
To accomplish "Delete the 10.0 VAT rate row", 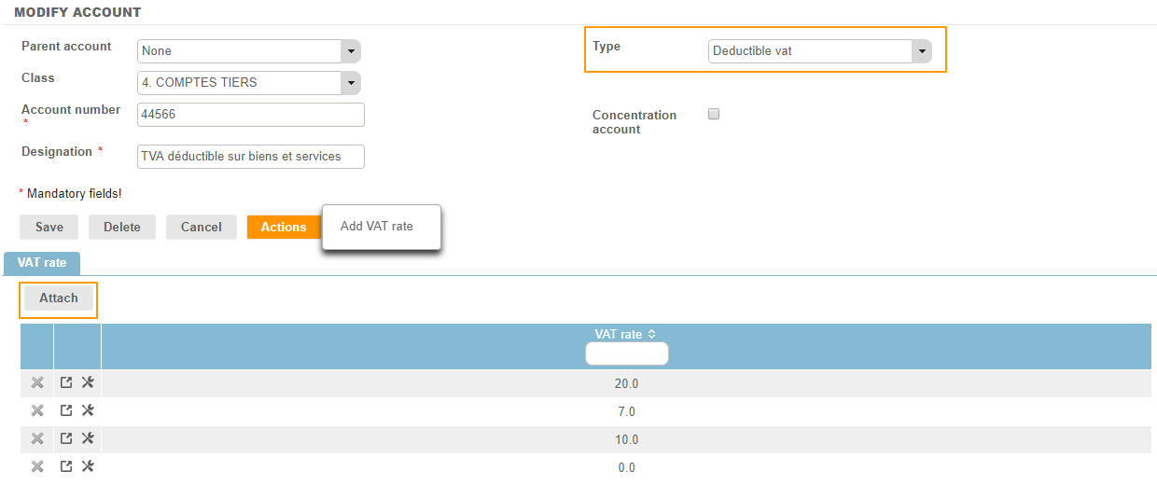I will coord(37,438).
